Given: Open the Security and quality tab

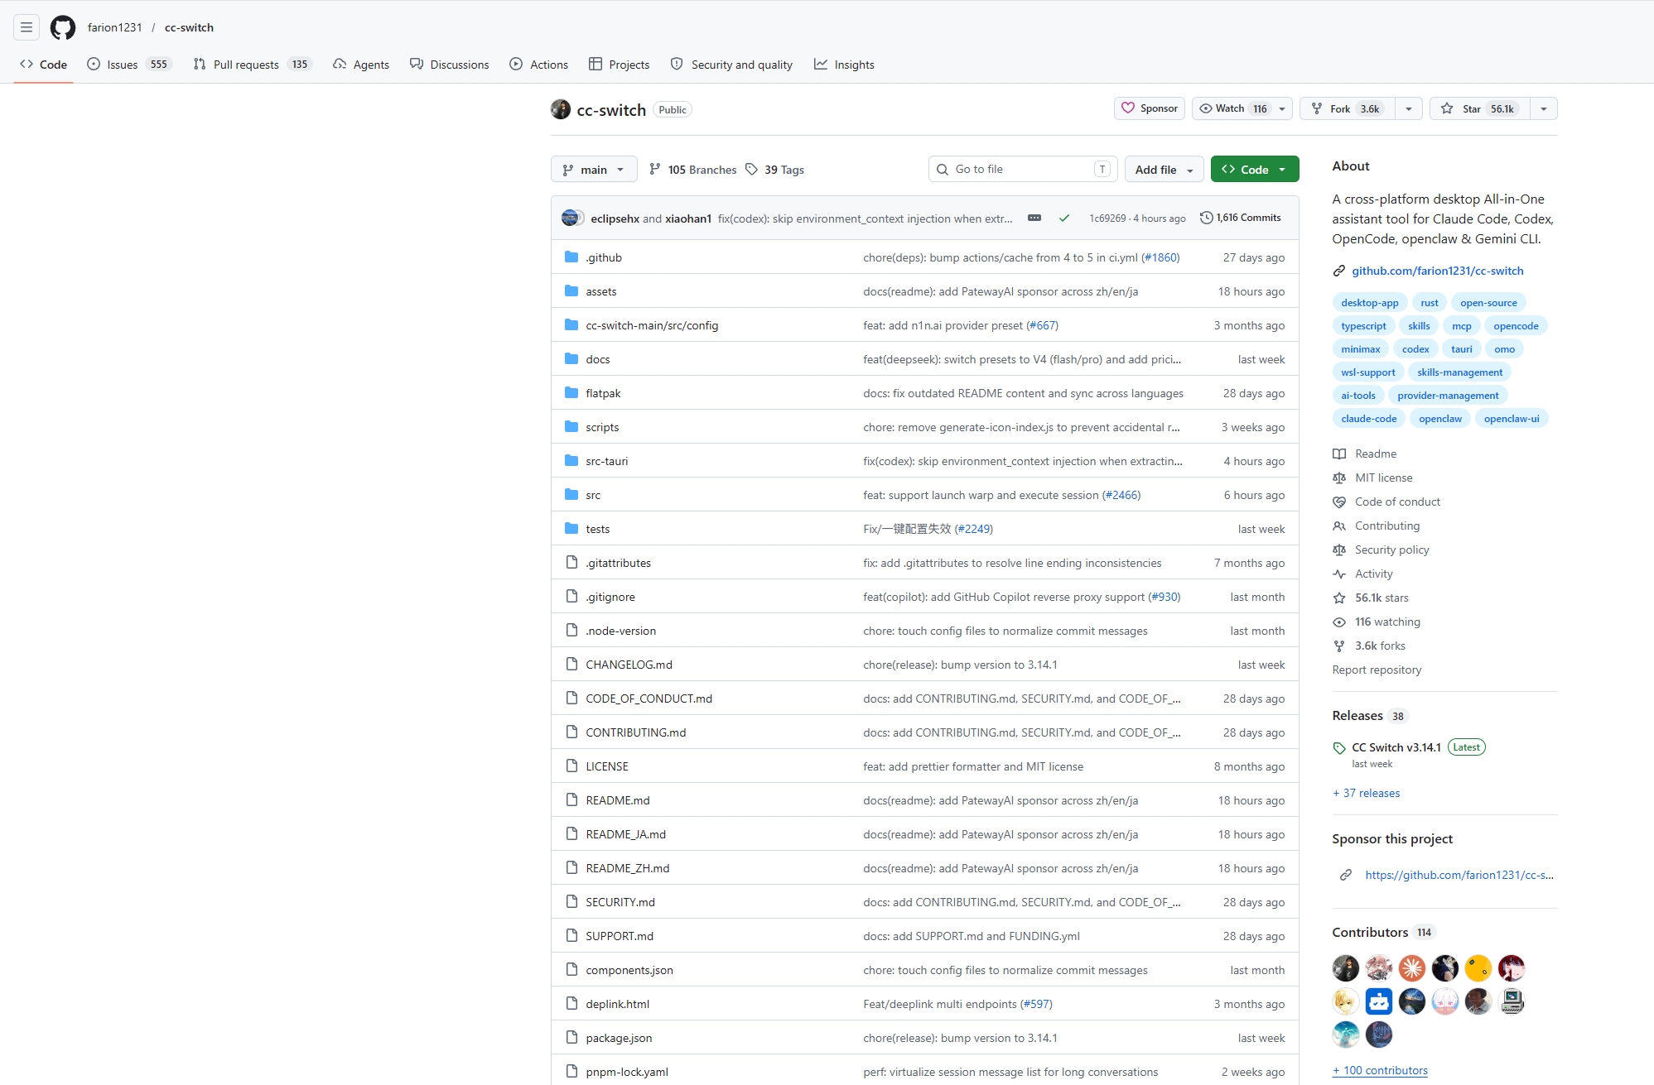Looking at the screenshot, I should tap(731, 64).
